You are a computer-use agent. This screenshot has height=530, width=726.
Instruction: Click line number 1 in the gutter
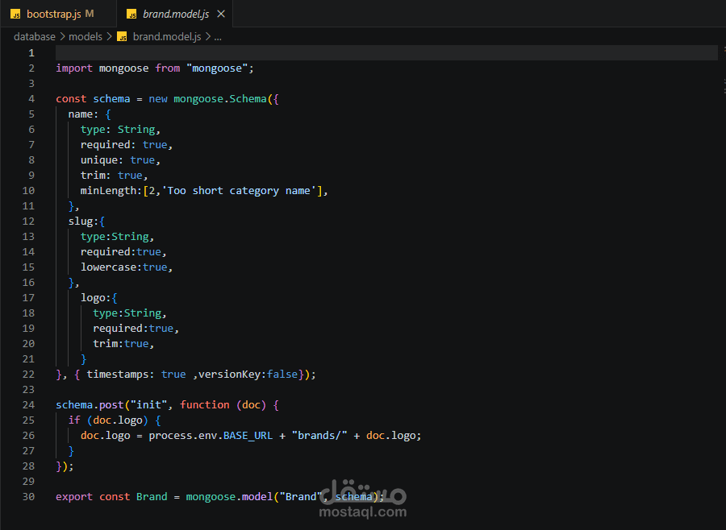tap(31, 52)
